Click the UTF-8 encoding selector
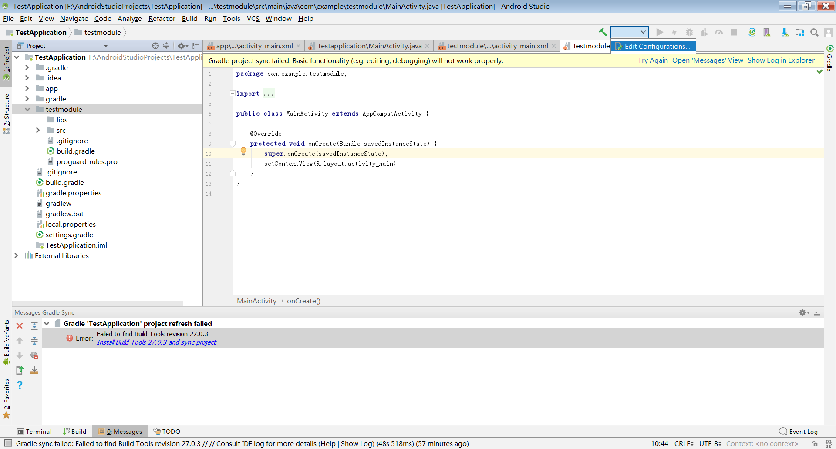The width and height of the screenshot is (836, 449). coord(710,444)
